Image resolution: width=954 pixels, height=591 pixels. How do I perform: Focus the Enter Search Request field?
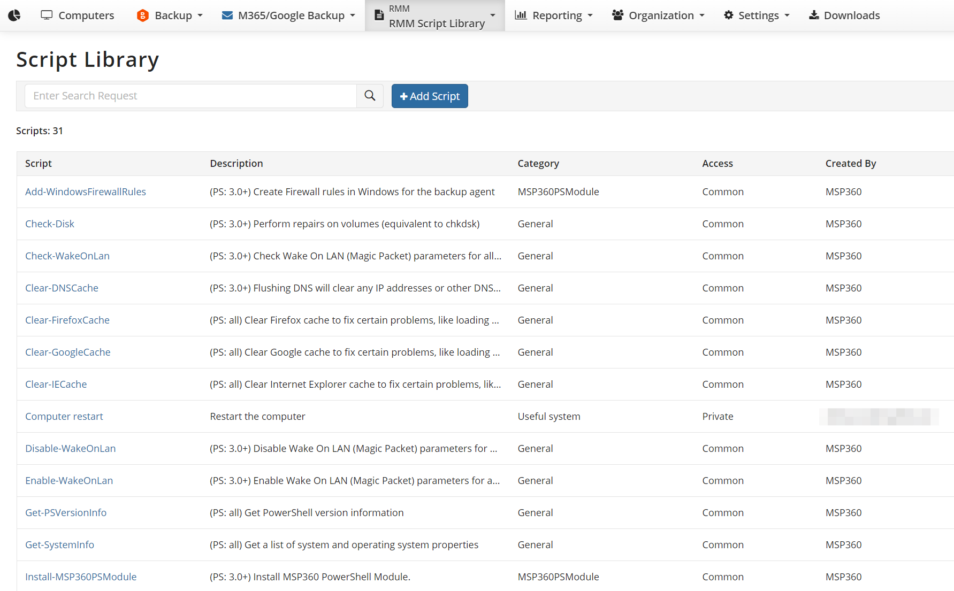tap(190, 96)
